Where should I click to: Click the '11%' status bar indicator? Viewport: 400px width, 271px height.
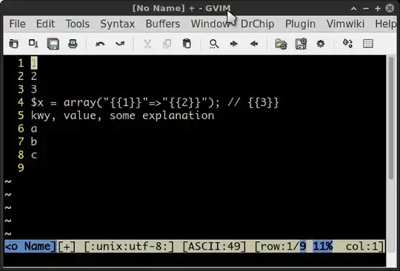pyautogui.click(x=323, y=247)
